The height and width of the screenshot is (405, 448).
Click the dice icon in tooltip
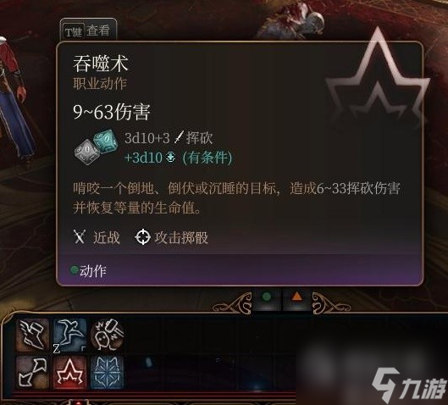(x=97, y=147)
